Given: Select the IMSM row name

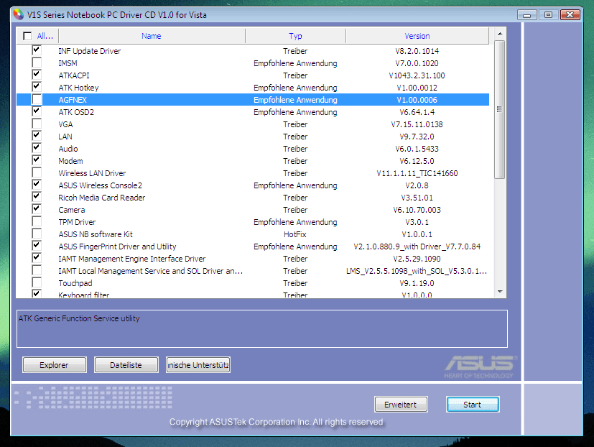Looking at the screenshot, I should click(68, 63).
